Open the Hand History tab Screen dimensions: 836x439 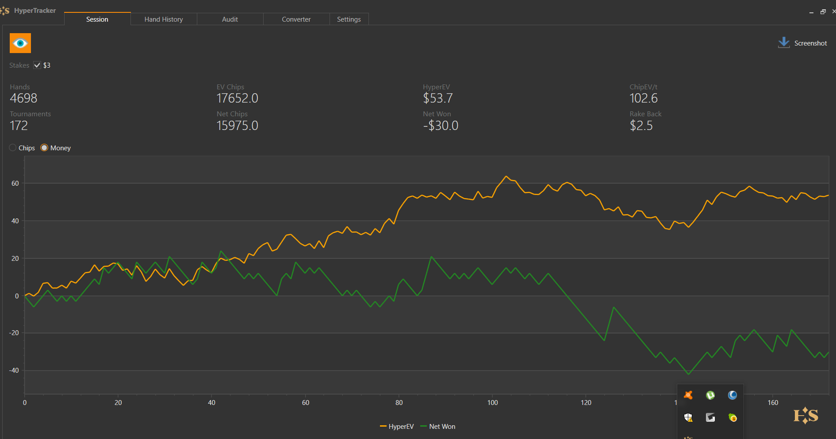[164, 19]
